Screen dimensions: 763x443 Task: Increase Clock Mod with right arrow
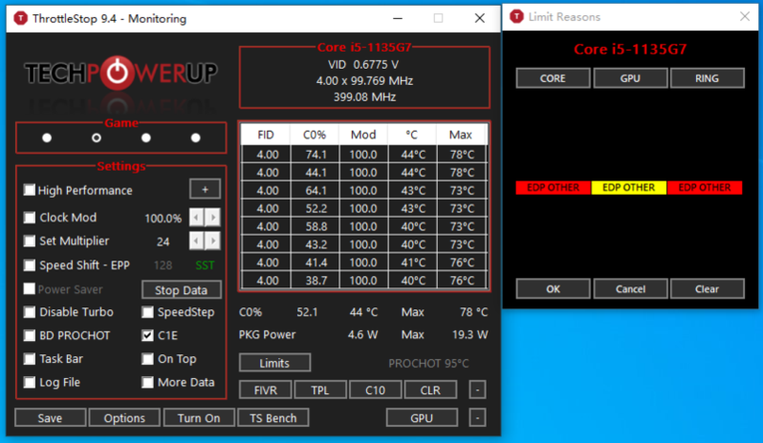pos(212,217)
